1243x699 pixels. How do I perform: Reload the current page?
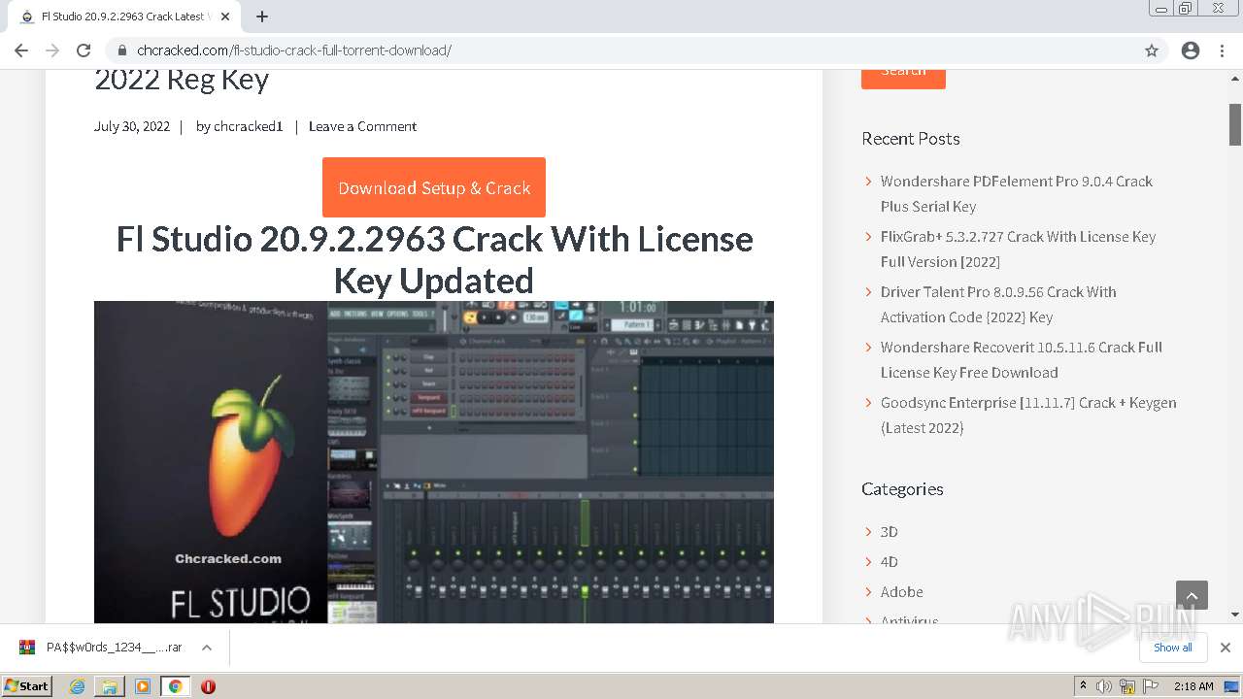point(84,50)
